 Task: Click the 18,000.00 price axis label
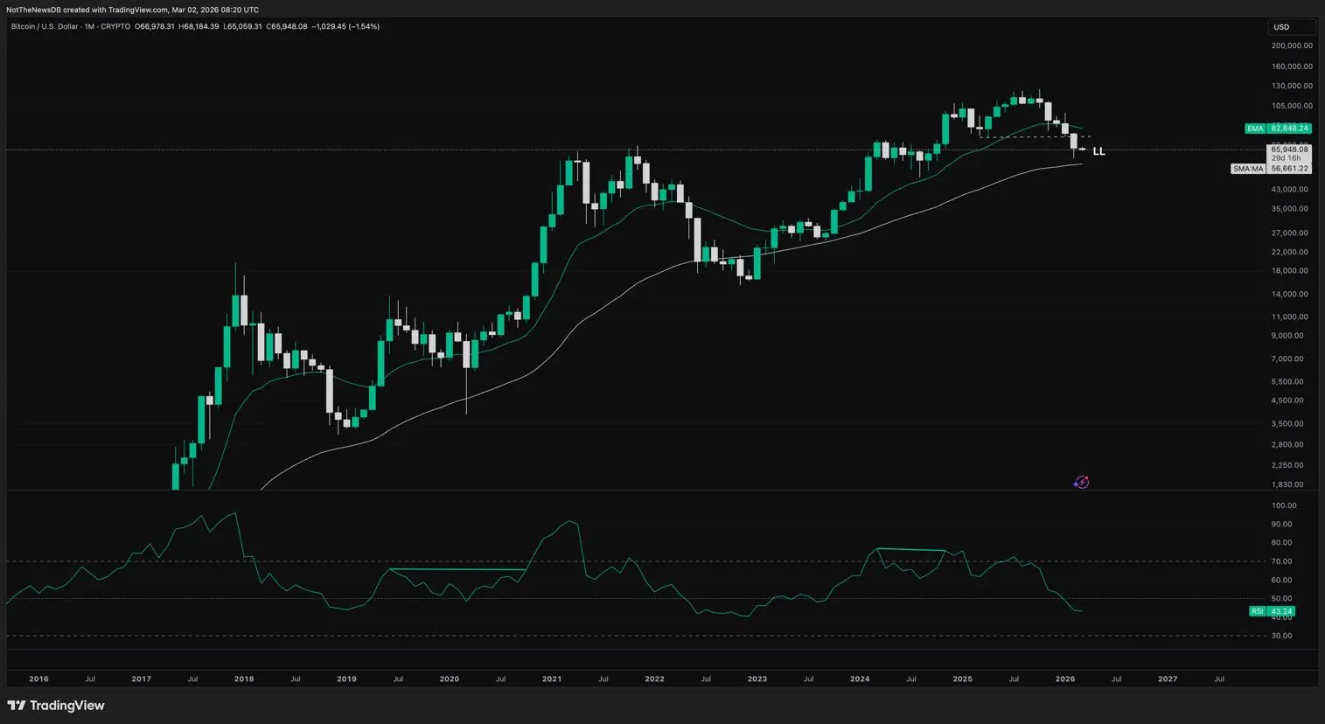(x=1290, y=271)
